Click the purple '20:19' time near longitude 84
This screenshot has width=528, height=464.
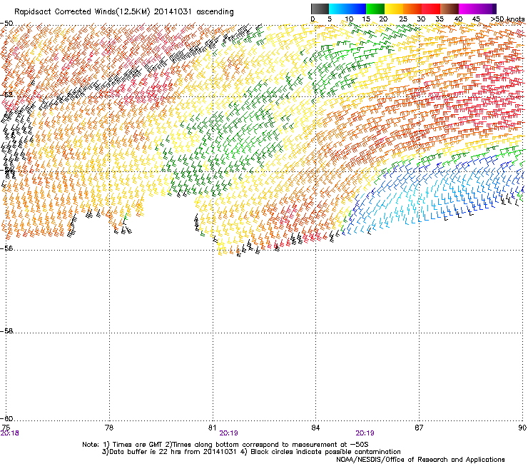[365, 433]
